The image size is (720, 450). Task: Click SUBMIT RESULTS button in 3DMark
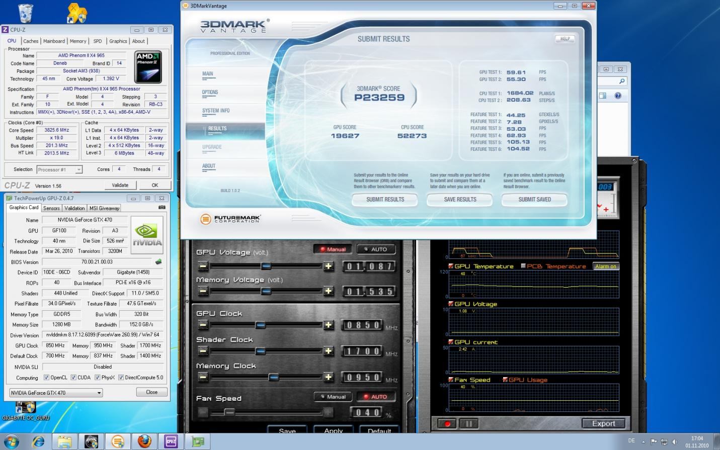click(x=385, y=200)
